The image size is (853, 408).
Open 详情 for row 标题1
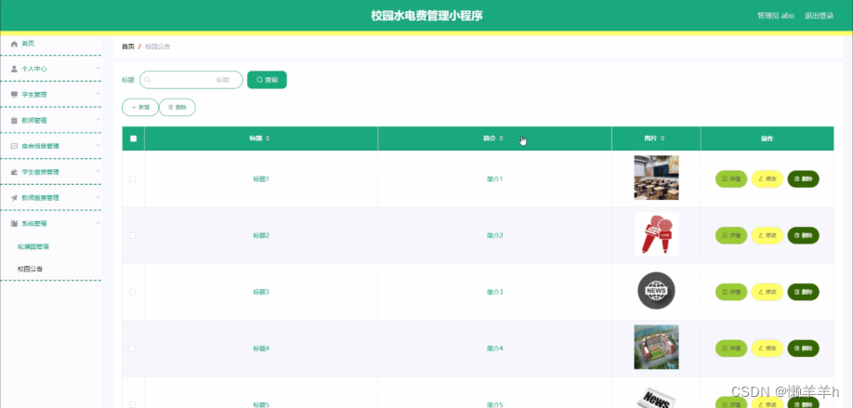[731, 179]
